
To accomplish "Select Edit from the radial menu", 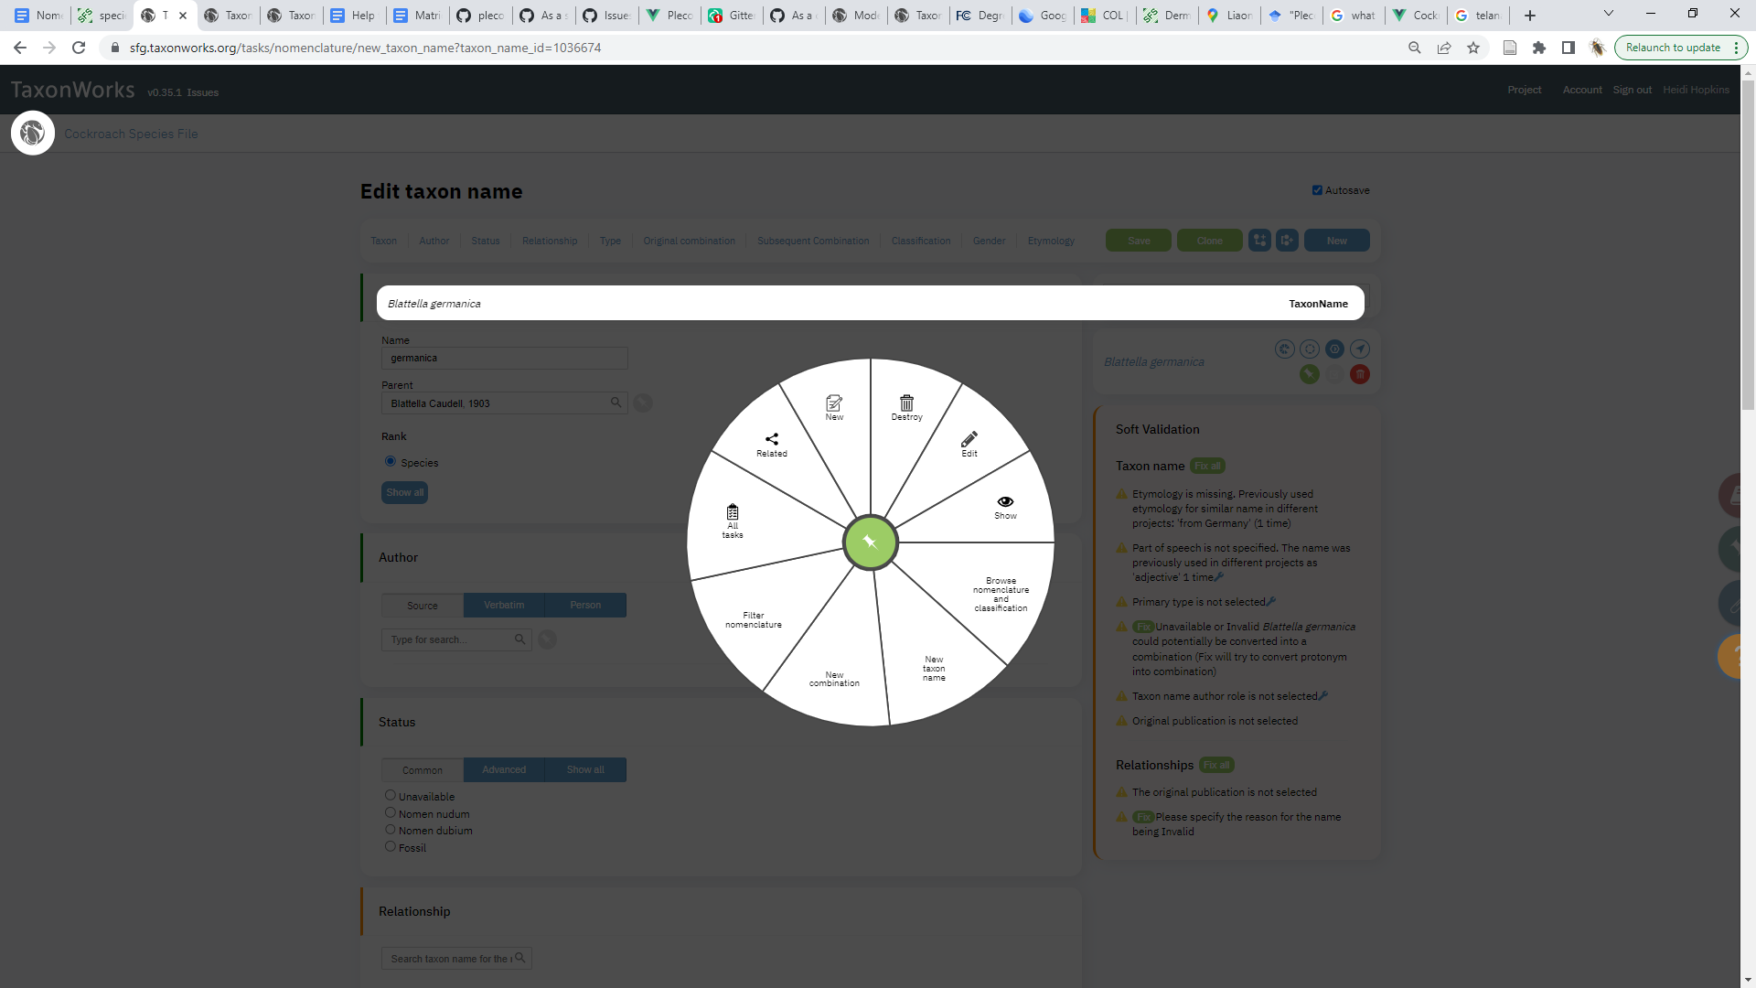I will 969,446.
